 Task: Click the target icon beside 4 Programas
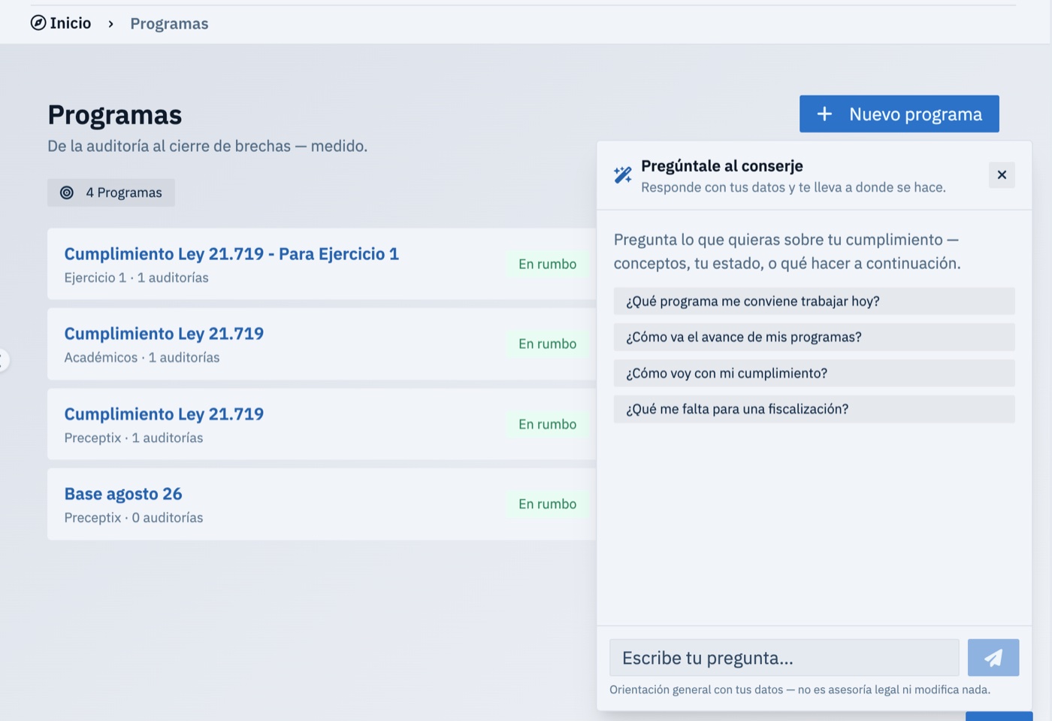(67, 192)
